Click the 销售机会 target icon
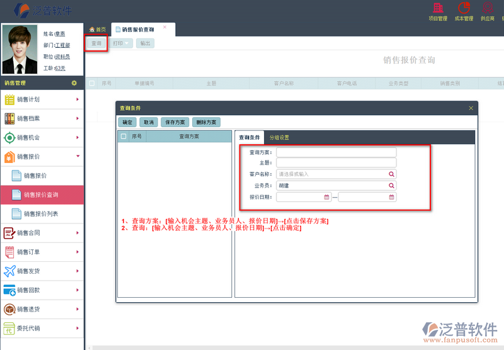 point(9,138)
